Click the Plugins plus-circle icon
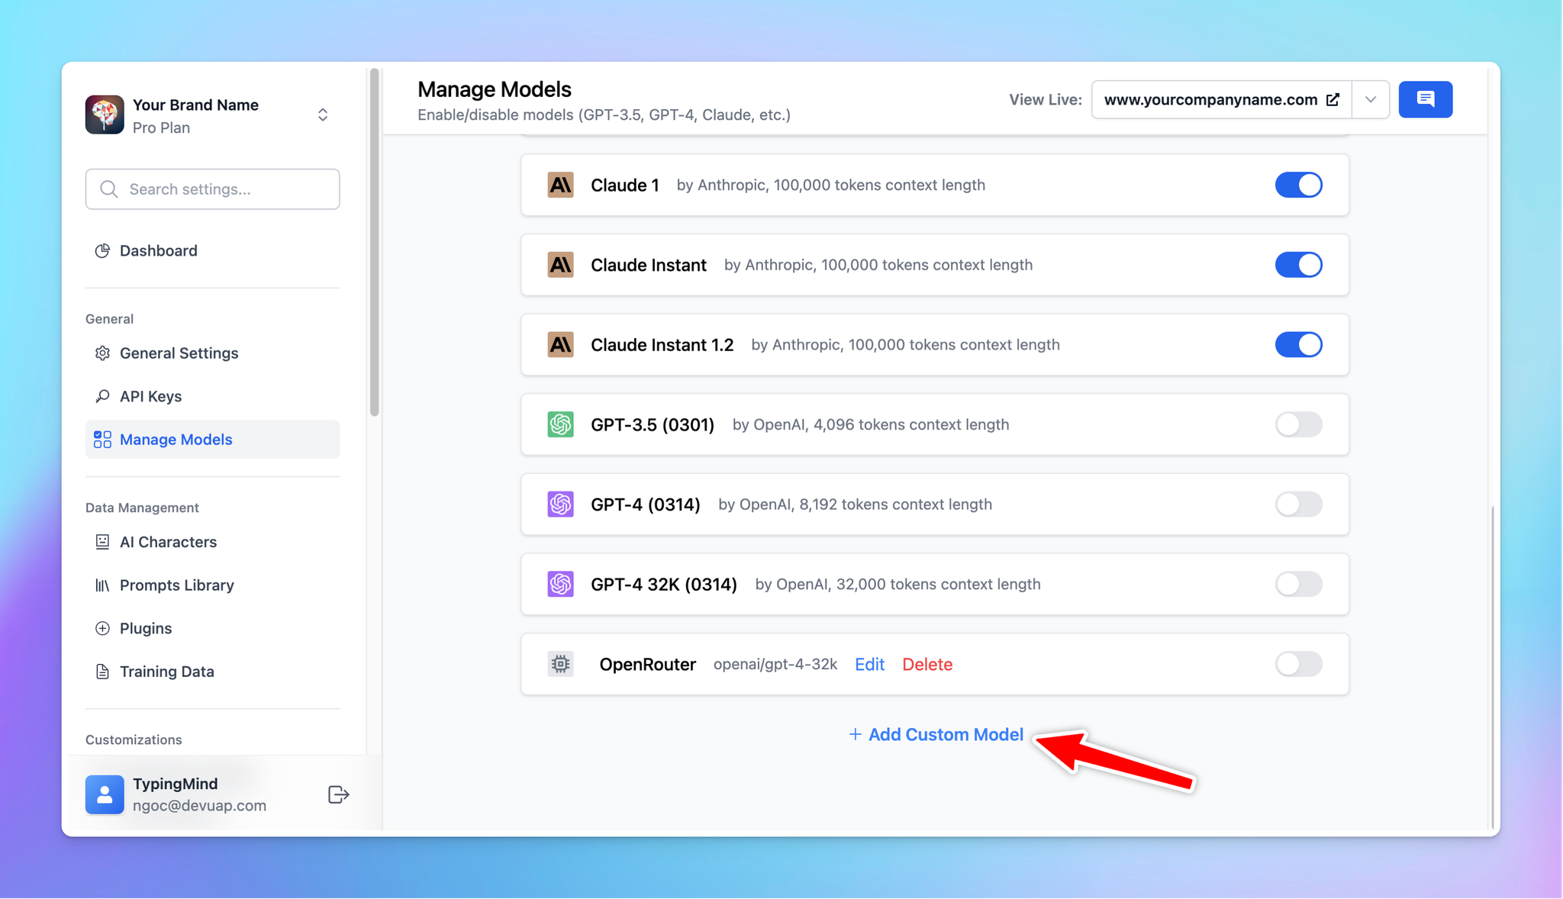This screenshot has width=1563, height=899. tap(102, 629)
